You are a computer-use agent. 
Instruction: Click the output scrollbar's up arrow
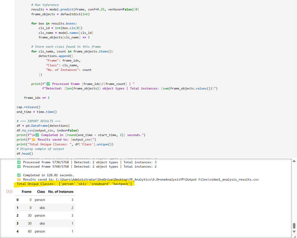click(x=294, y=161)
